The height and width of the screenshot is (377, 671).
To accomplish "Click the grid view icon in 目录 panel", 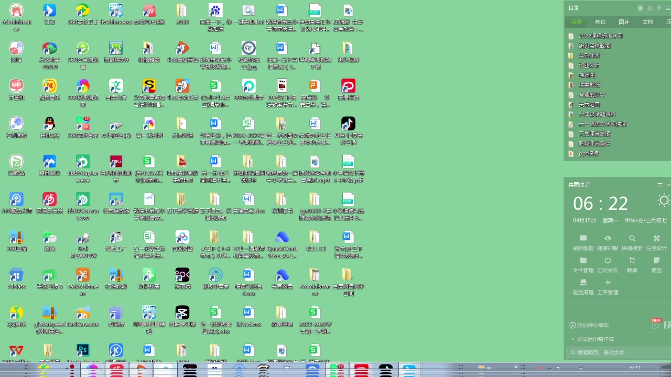I will [640, 8].
